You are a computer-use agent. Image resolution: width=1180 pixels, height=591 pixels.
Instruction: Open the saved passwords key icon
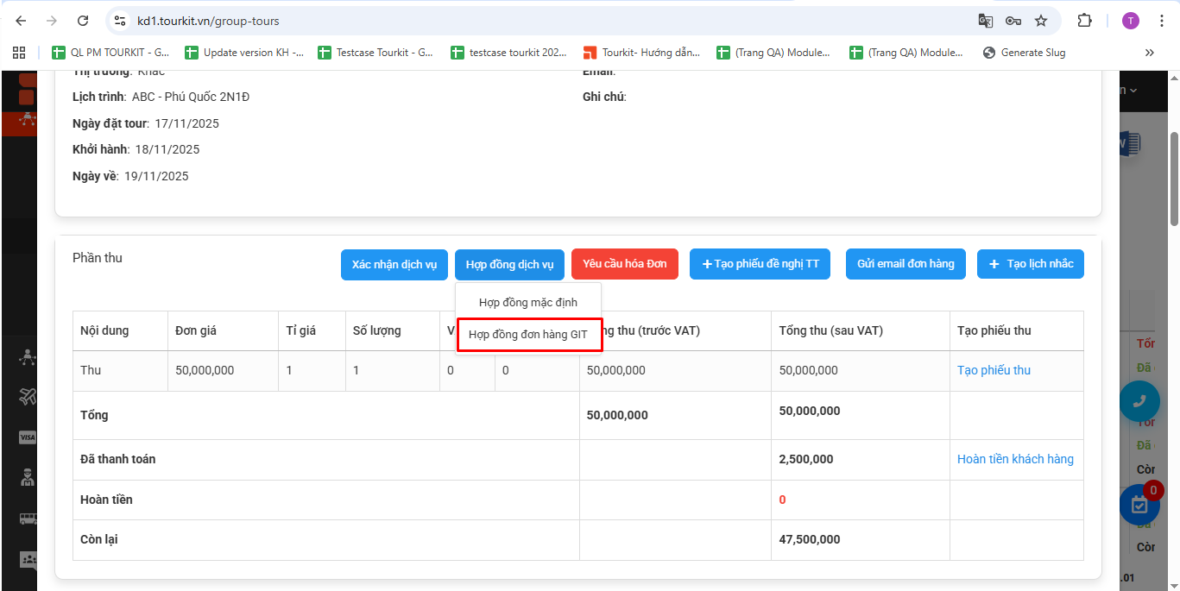(1013, 21)
